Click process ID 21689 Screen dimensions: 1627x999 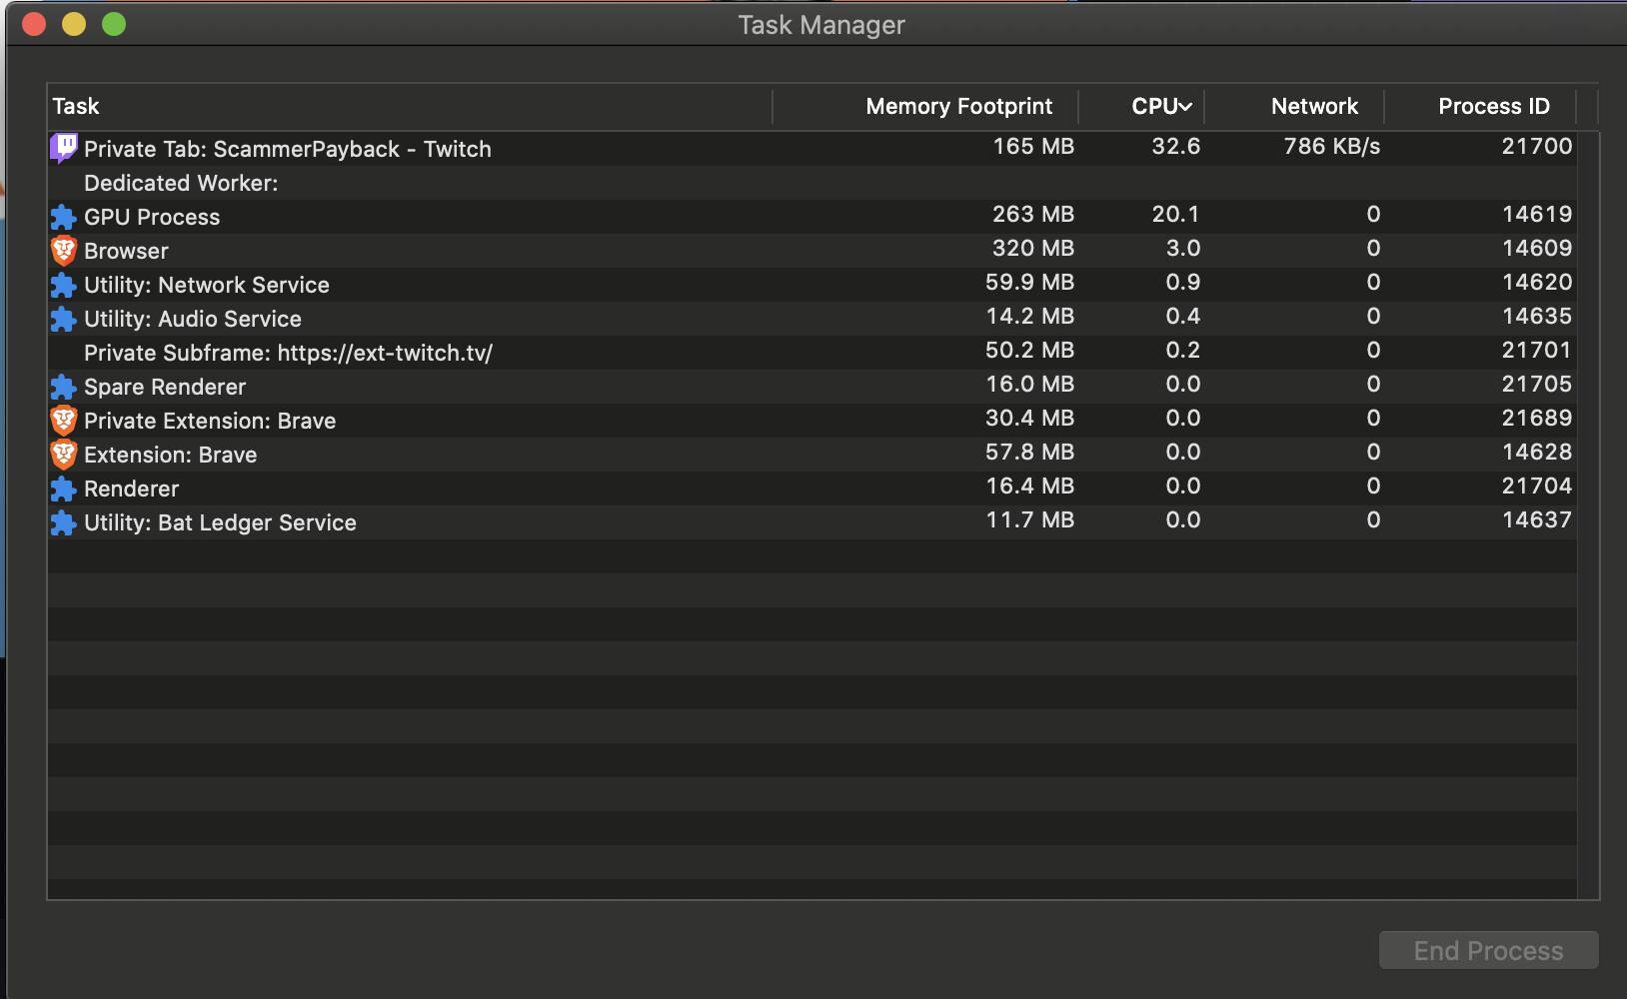[x=1537, y=418]
